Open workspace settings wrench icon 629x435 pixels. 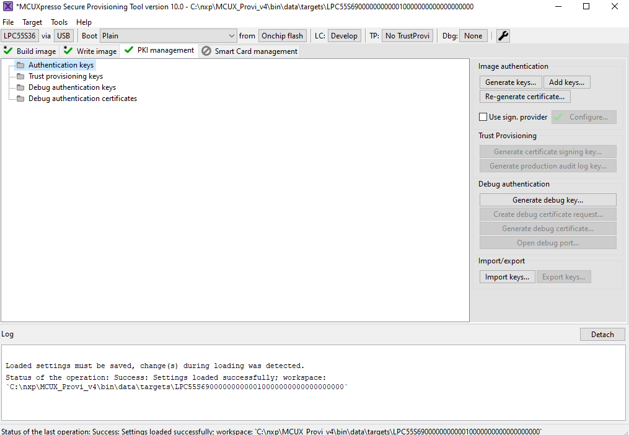[x=503, y=36]
